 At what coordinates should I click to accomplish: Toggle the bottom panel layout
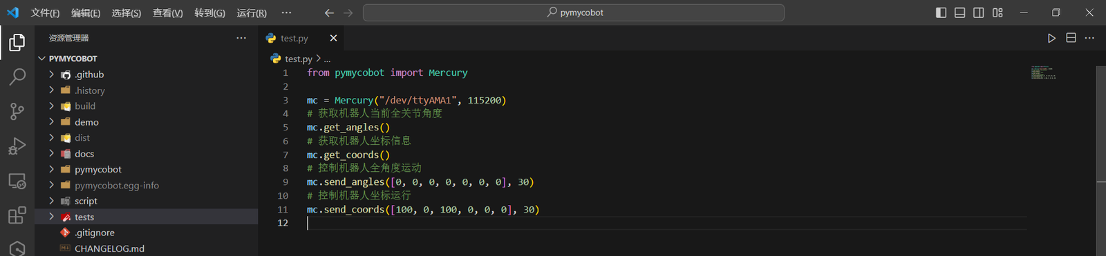(959, 12)
